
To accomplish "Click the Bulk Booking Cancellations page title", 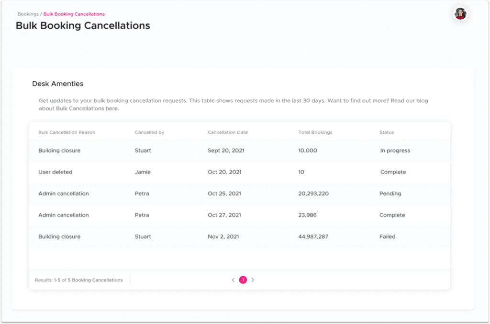I will (83, 26).
